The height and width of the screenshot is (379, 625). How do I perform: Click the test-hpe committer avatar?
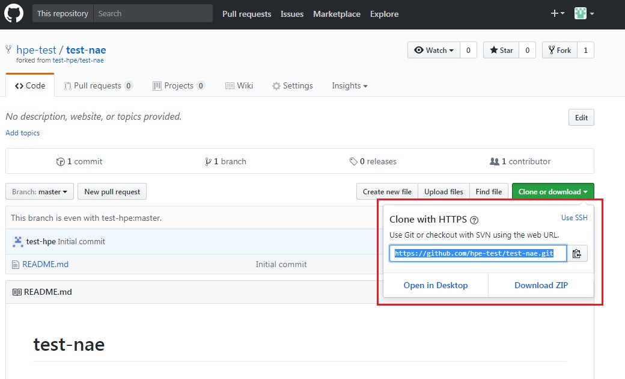tap(18, 242)
